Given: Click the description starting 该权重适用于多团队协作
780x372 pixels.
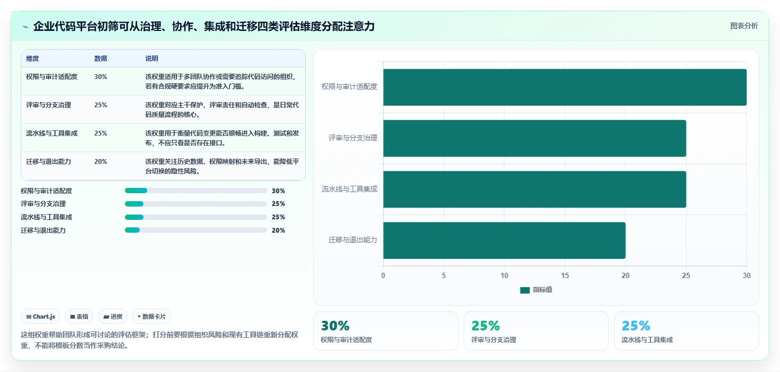Looking at the screenshot, I should tap(220, 82).
